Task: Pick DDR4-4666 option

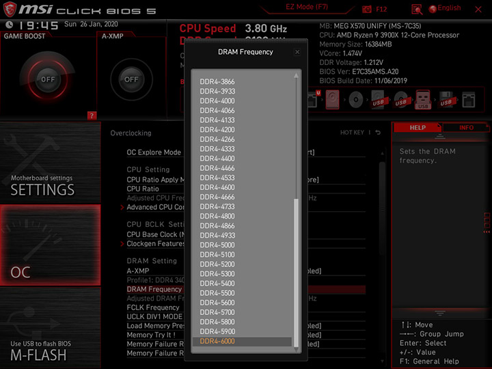Action: (217, 197)
